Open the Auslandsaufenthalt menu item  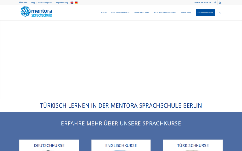pos(165,12)
